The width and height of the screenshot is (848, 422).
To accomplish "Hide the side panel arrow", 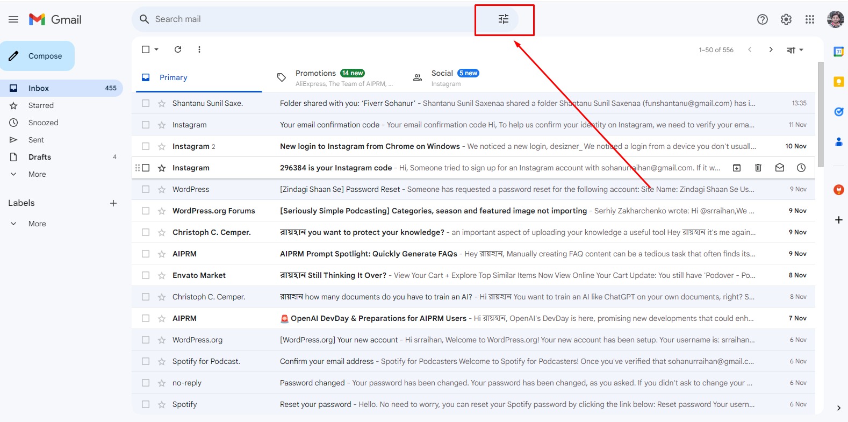I will [x=838, y=408].
